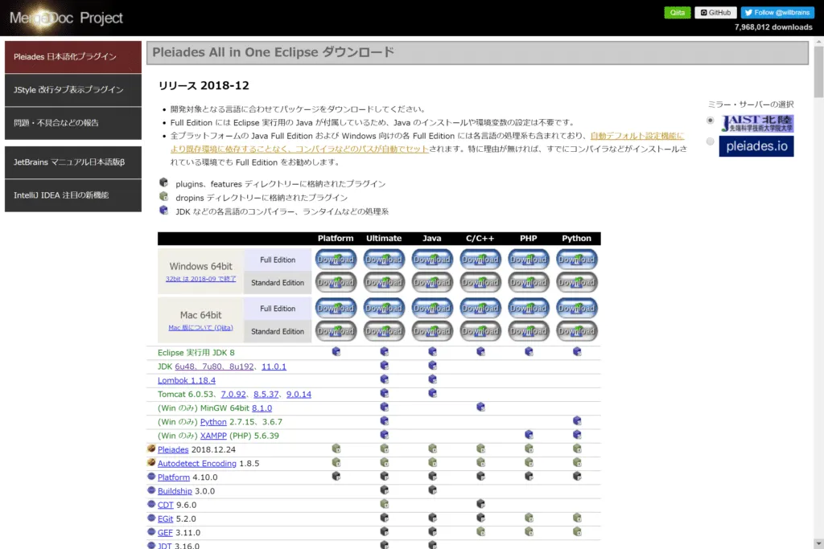This screenshot has height=549, width=824.
Task: Download Mac 64bit Full Edition Python
Action: click(576, 308)
